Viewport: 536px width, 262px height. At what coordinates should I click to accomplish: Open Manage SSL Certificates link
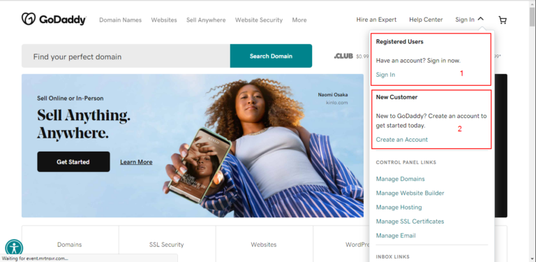[410, 221]
